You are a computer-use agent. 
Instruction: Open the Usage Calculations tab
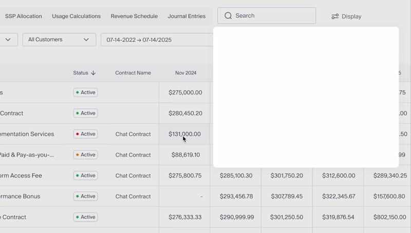pyautogui.click(x=76, y=16)
